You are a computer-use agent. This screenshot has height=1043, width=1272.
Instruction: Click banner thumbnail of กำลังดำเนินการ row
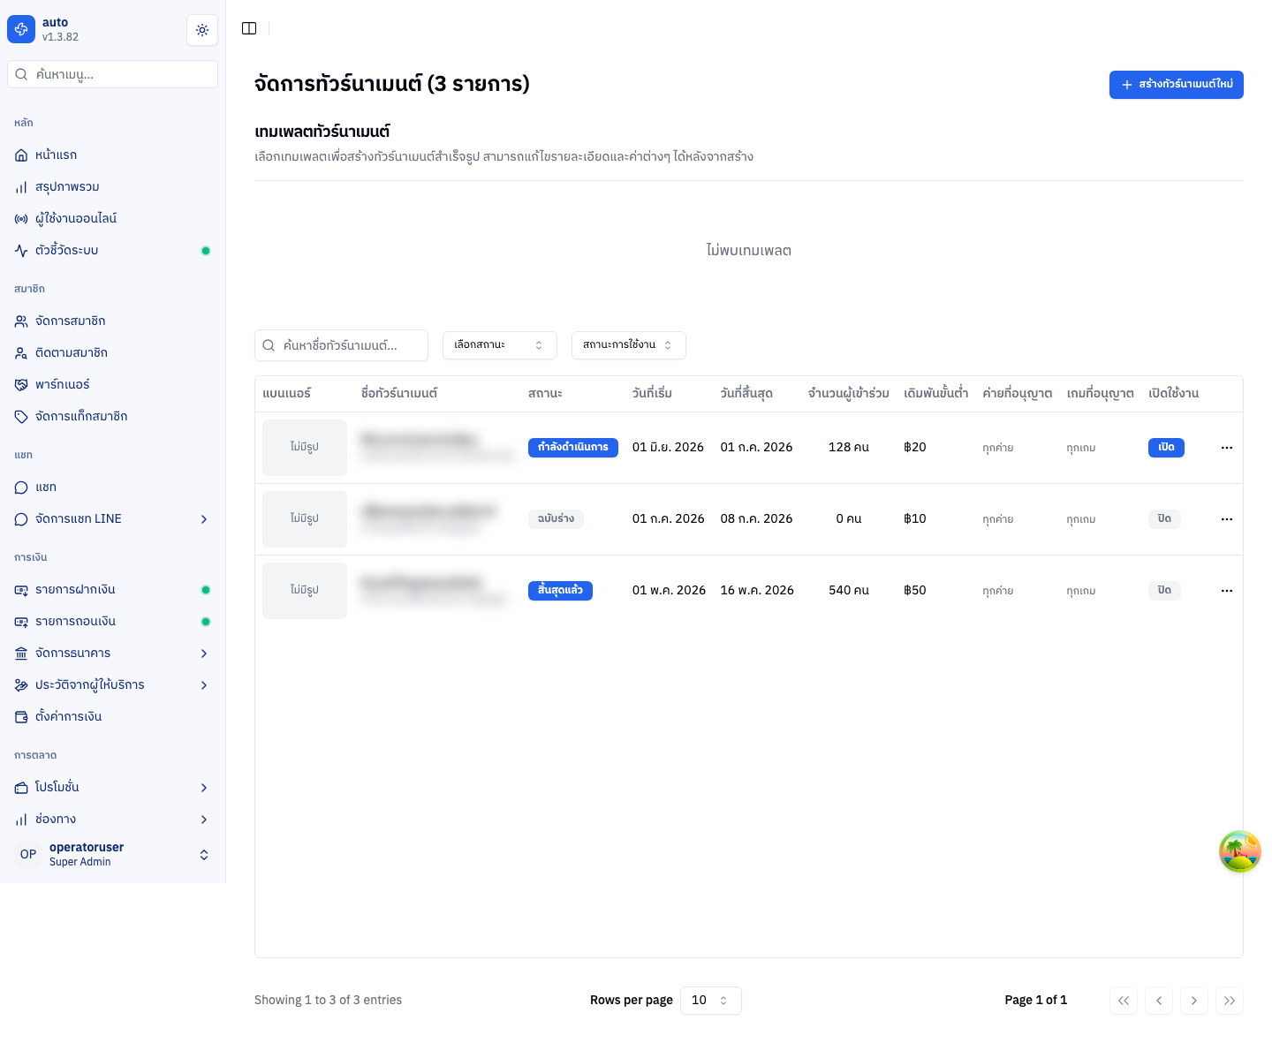click(305, 448)
